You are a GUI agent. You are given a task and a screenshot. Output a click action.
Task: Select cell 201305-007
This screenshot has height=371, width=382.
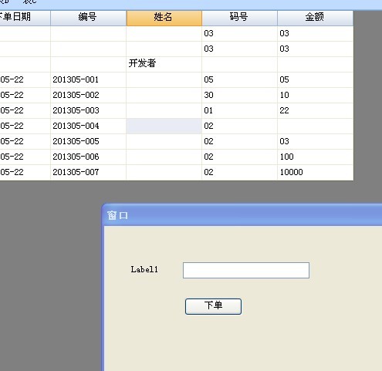click(88, 172)
